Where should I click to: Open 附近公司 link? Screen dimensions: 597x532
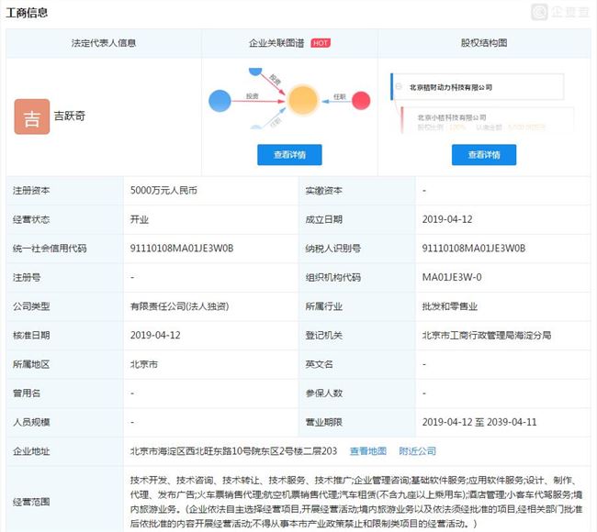tap(417, 451)
